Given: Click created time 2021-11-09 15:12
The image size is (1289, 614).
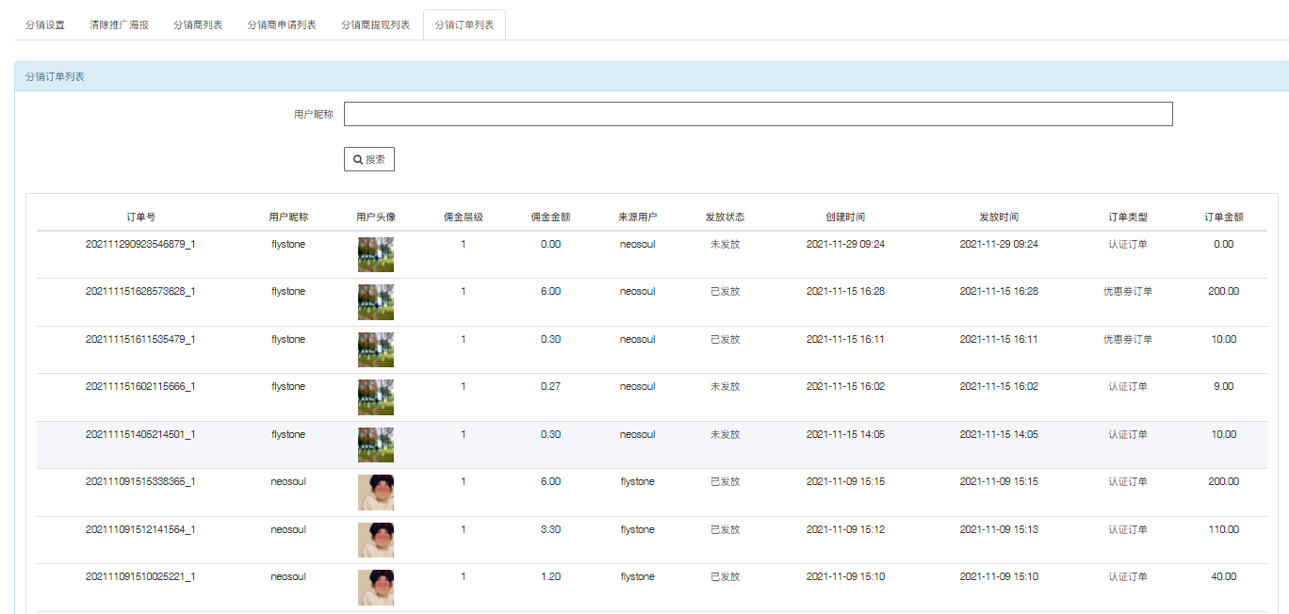Looking at the screenshot, I should pos(845,529).
